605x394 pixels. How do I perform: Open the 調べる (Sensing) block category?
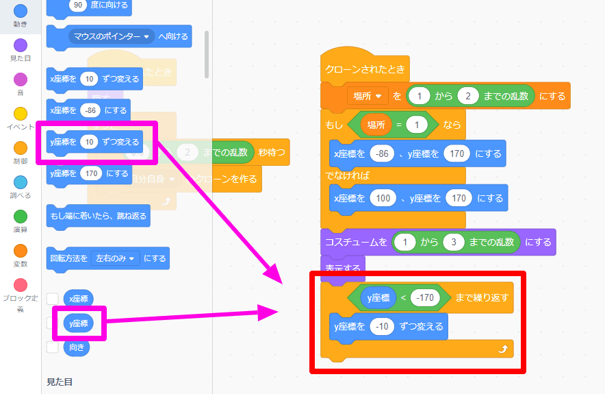click(21, 182)
